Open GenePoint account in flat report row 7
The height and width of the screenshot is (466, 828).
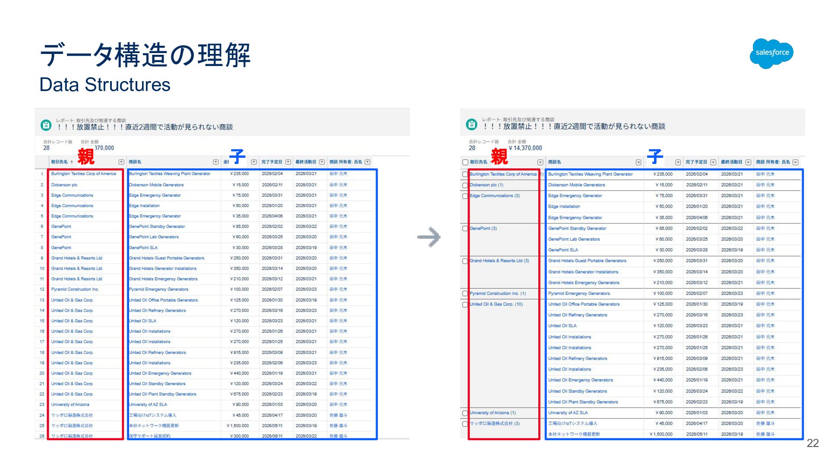[x=61, y=237]
